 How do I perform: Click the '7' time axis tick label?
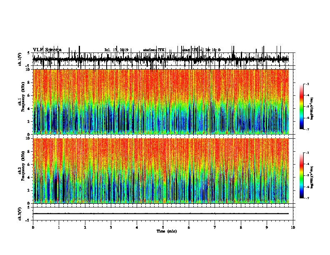point(215,227)
